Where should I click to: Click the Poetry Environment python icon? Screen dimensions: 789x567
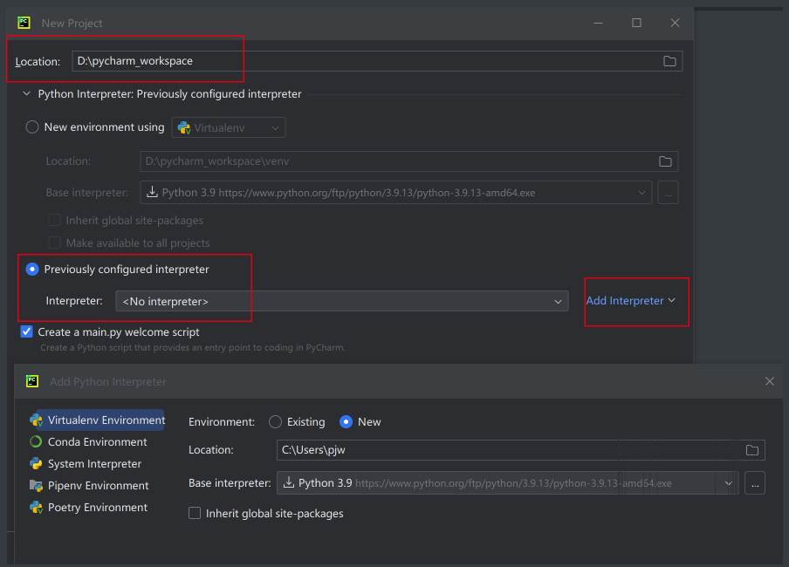click(36, 507)
